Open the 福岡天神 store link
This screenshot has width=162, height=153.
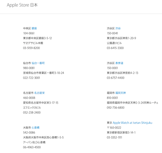point(120,93)
